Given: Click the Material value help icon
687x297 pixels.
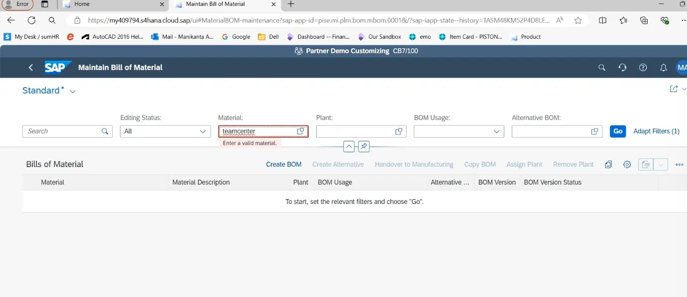Looking at the screenshot, I should point(301,131).
